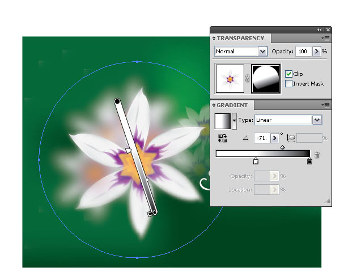Enable the Invert Mask checkbox
The height and width of the screenshot is (276, 340).
[x=288, y=83]
